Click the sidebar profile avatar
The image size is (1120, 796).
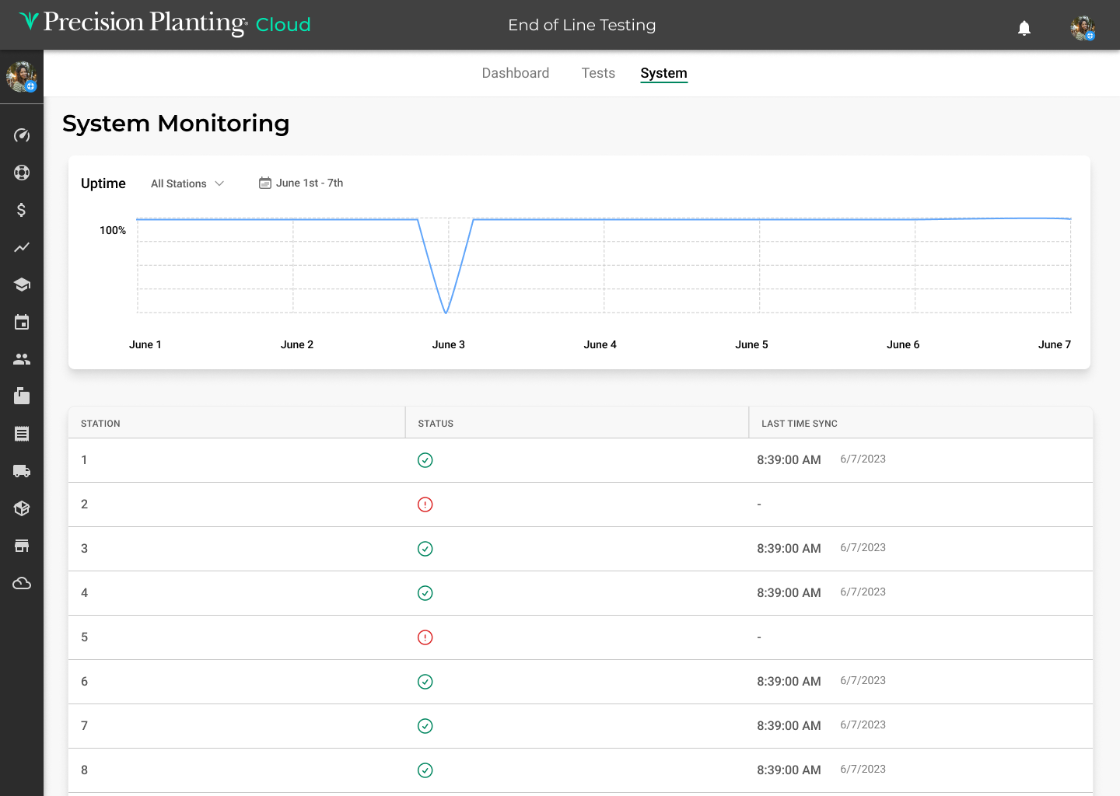(x=22, y=77)
